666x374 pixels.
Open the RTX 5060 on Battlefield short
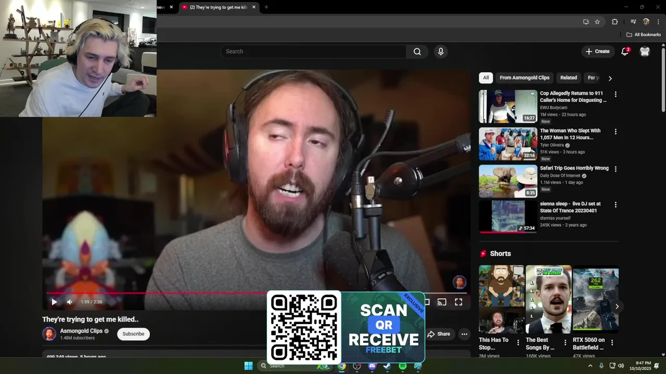click(595, 299)
